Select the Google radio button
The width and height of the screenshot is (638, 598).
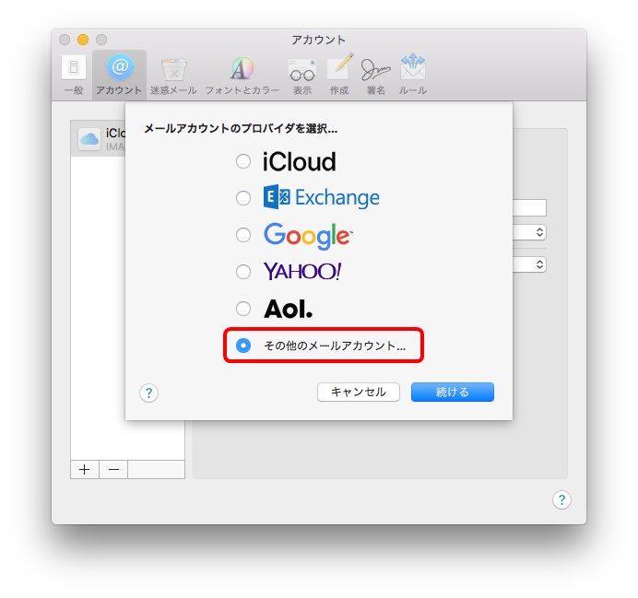pos(243,235)
